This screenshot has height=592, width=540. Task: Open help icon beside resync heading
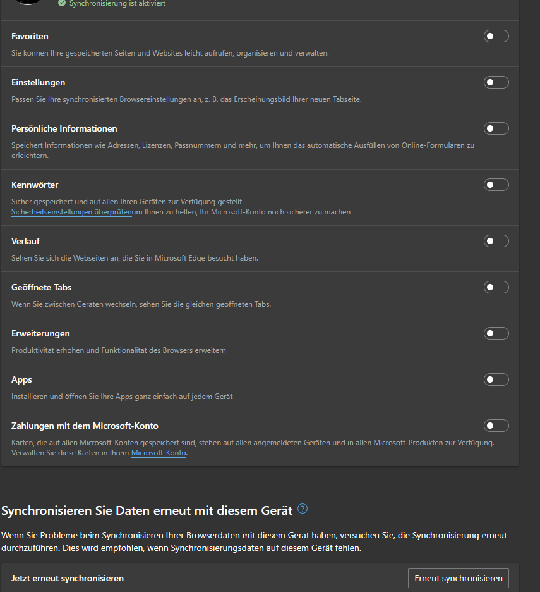(303, 509)
